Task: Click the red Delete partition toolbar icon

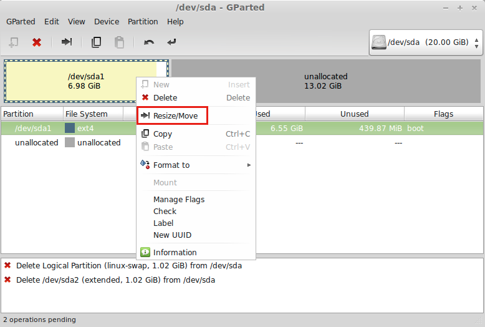Action: coord(37,42)
